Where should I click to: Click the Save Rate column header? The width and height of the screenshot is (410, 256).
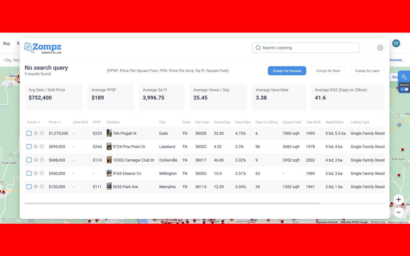[x=243, y=122]
